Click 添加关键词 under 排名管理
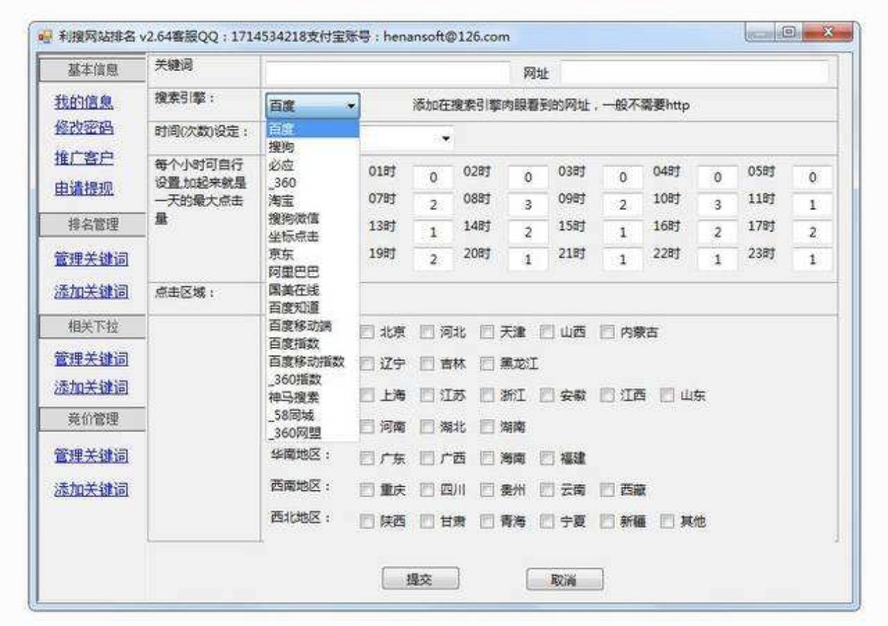888x626 pixels. coord(90,293)
